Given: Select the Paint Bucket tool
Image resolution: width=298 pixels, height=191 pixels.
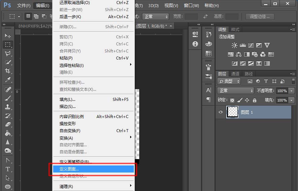Looking at the screenshot, I should pos(8,133).
